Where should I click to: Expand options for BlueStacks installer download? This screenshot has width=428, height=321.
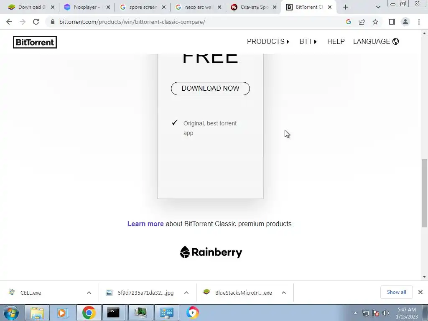coord(284,293)
